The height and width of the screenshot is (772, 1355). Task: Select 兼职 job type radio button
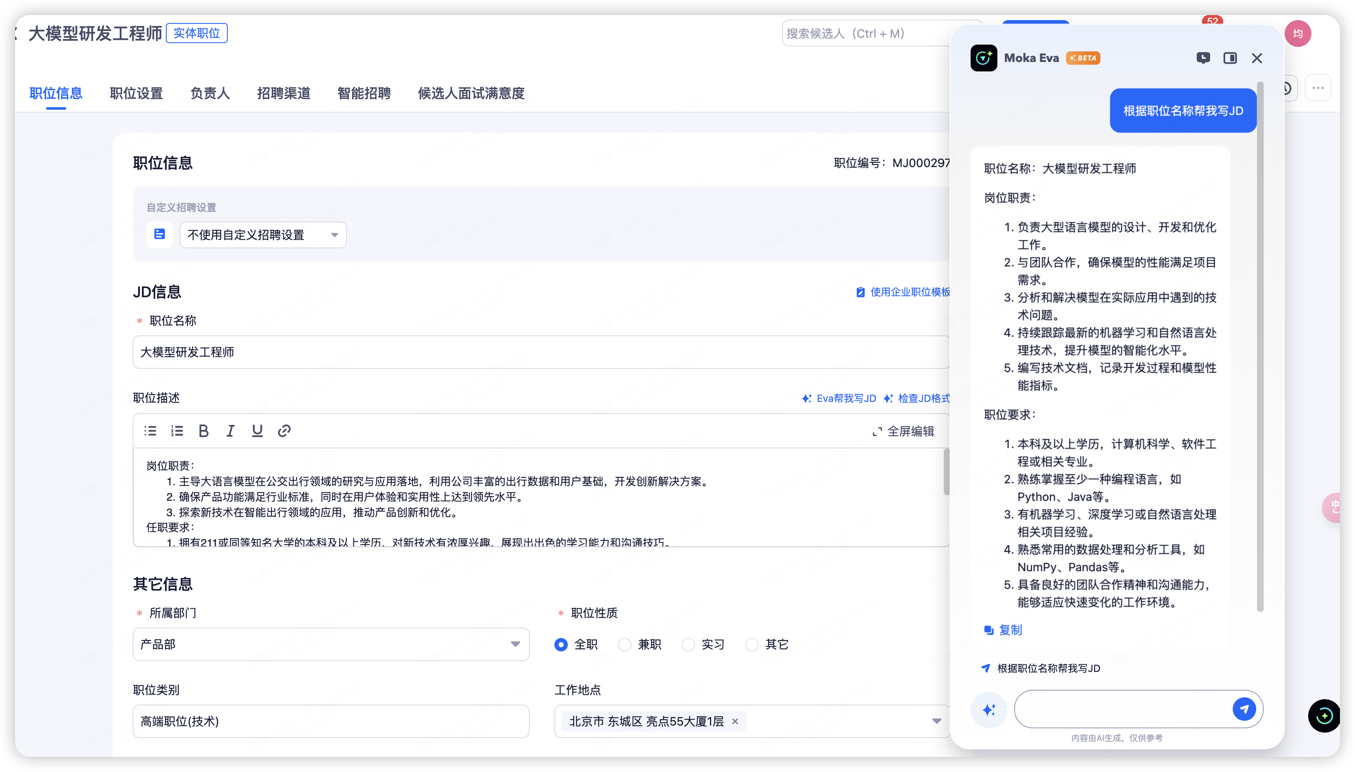[x=625, y=644]
